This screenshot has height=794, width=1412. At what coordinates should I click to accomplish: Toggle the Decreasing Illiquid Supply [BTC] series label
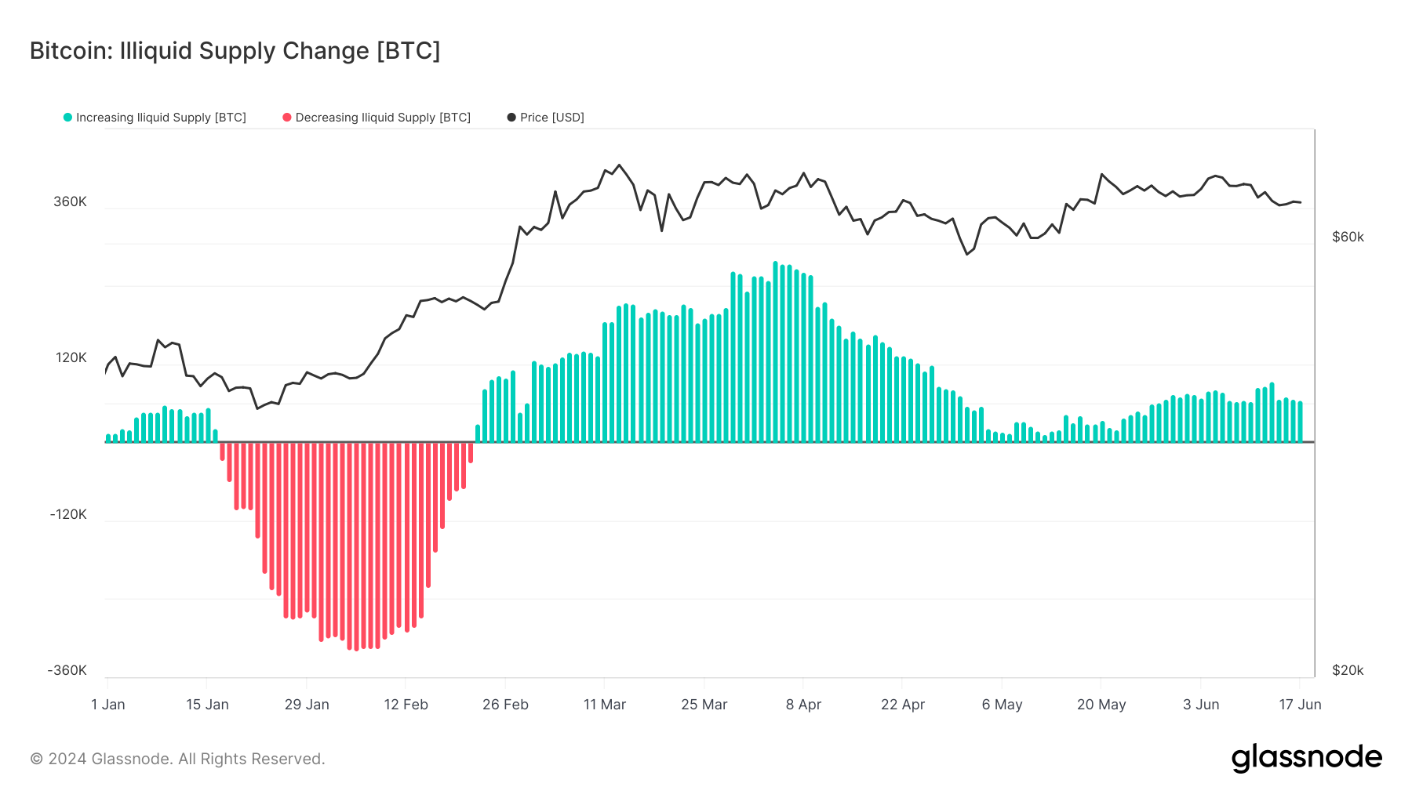383,118
